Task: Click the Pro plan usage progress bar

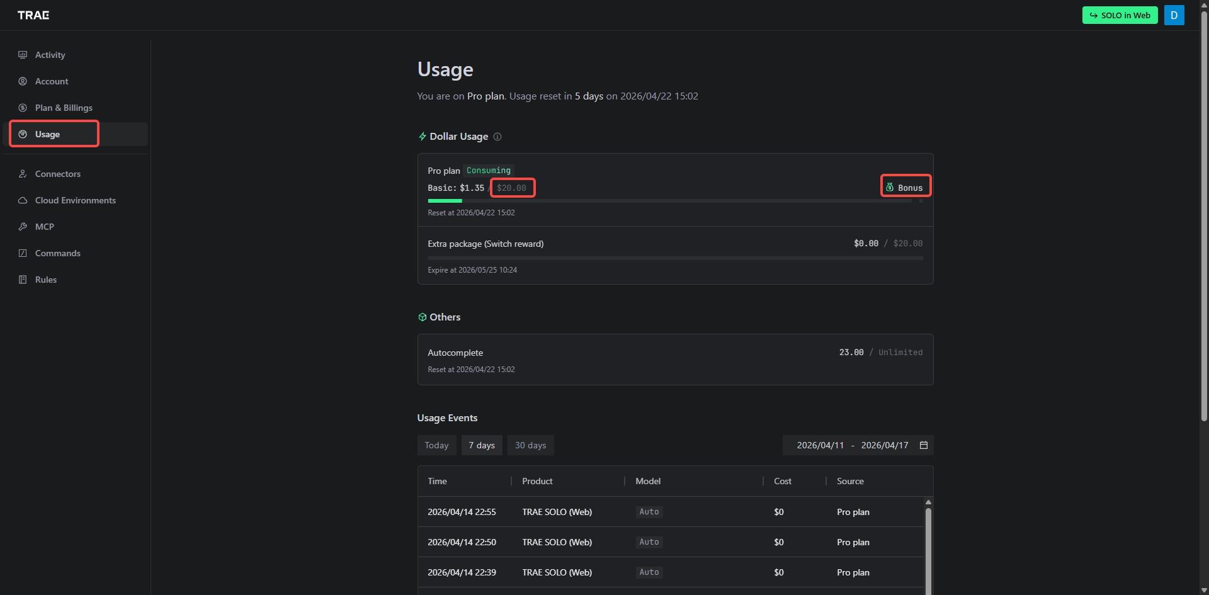Action: point(675,201)
